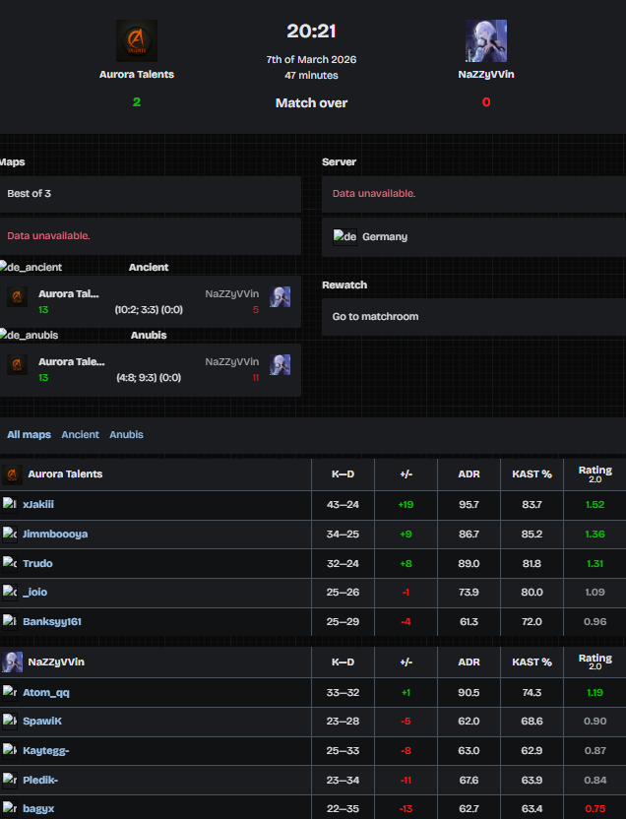Click the de_anubis map image
Screen dimensions: 626x819
click(x=30, y=335)
